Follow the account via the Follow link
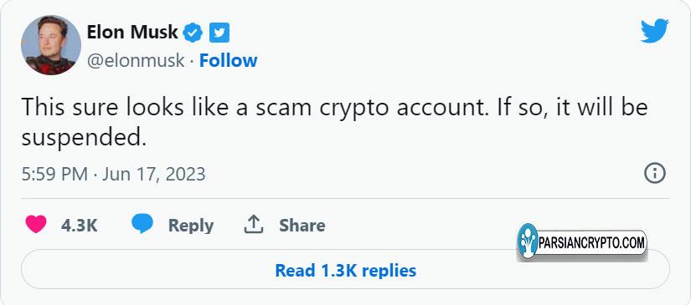This screenshot has width=691, height=305. pos(229,60)
